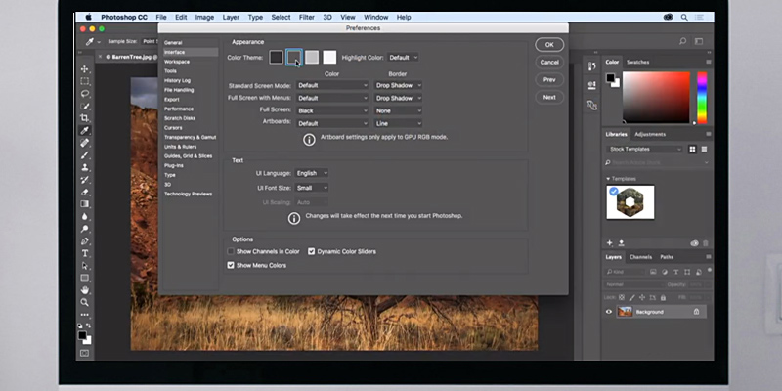Open Standard Screen Mode border dropdown
The image size is (782, 391).
point(399,85)
